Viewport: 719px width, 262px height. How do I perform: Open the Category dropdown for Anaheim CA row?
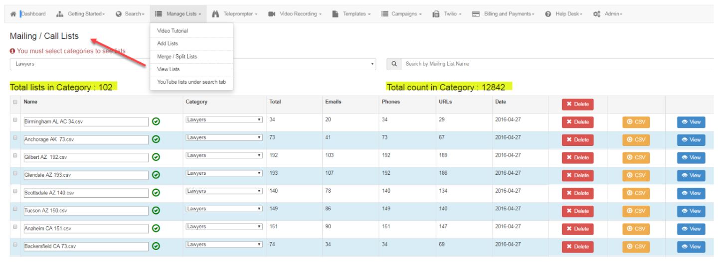(x=224, y=227)
